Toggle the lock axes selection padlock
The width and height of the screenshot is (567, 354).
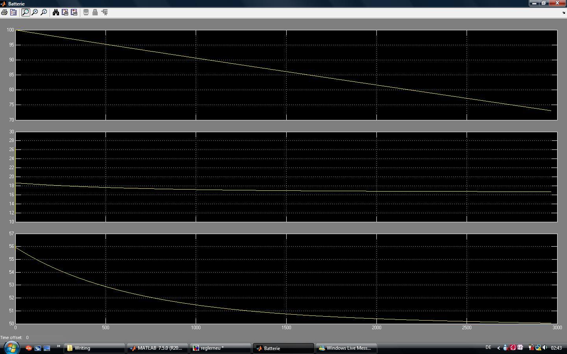pos(95,13)
